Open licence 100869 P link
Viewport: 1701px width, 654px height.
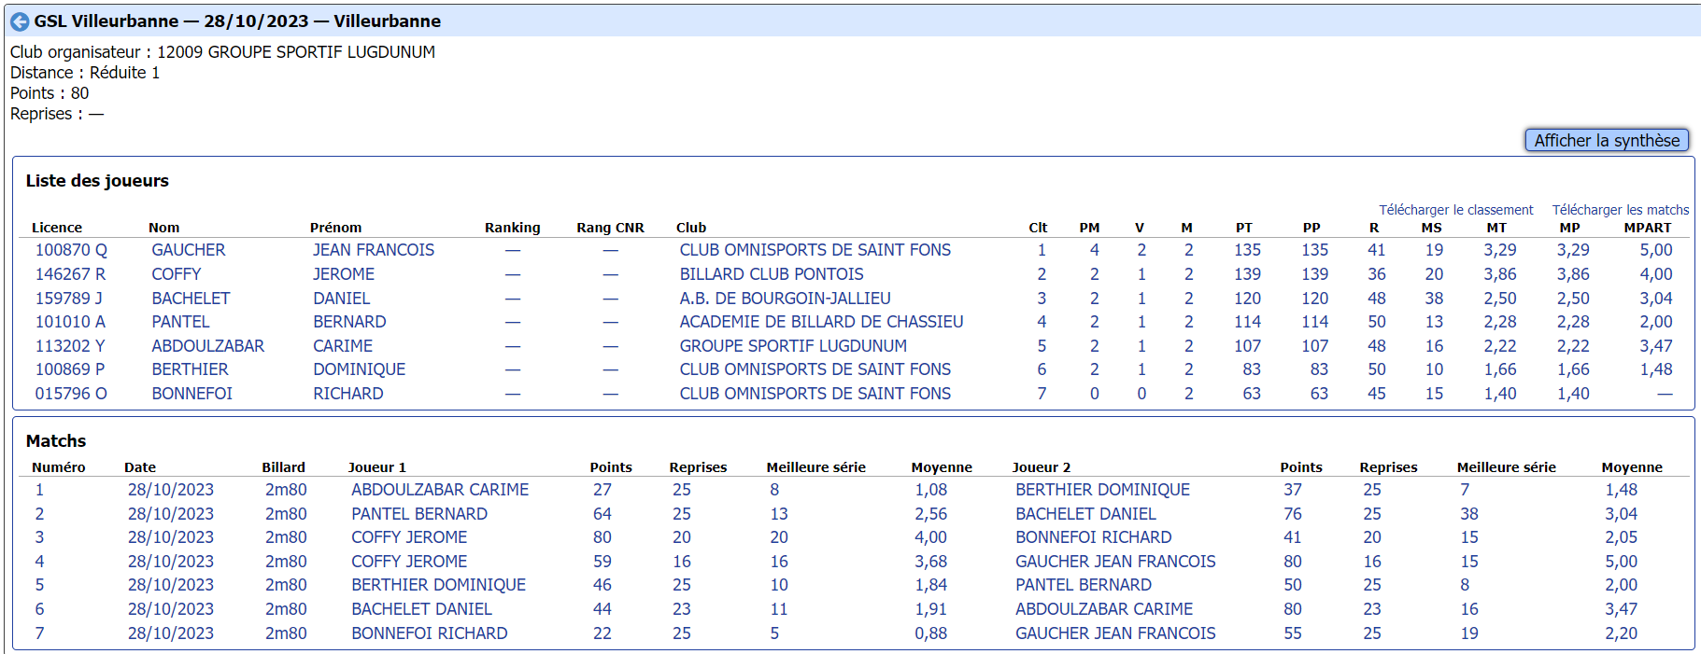(70, 369)
